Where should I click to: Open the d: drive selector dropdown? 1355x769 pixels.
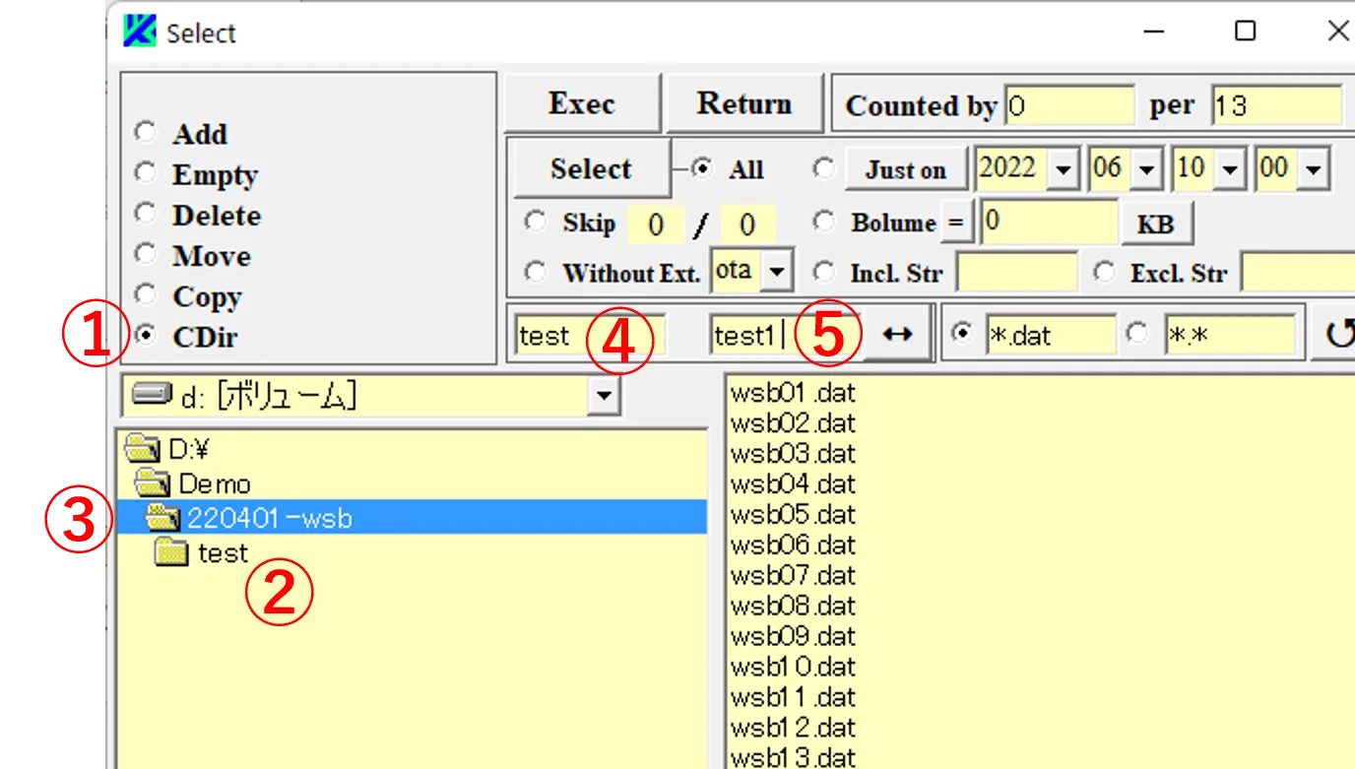pyautogui.click(x=604, y=397)
